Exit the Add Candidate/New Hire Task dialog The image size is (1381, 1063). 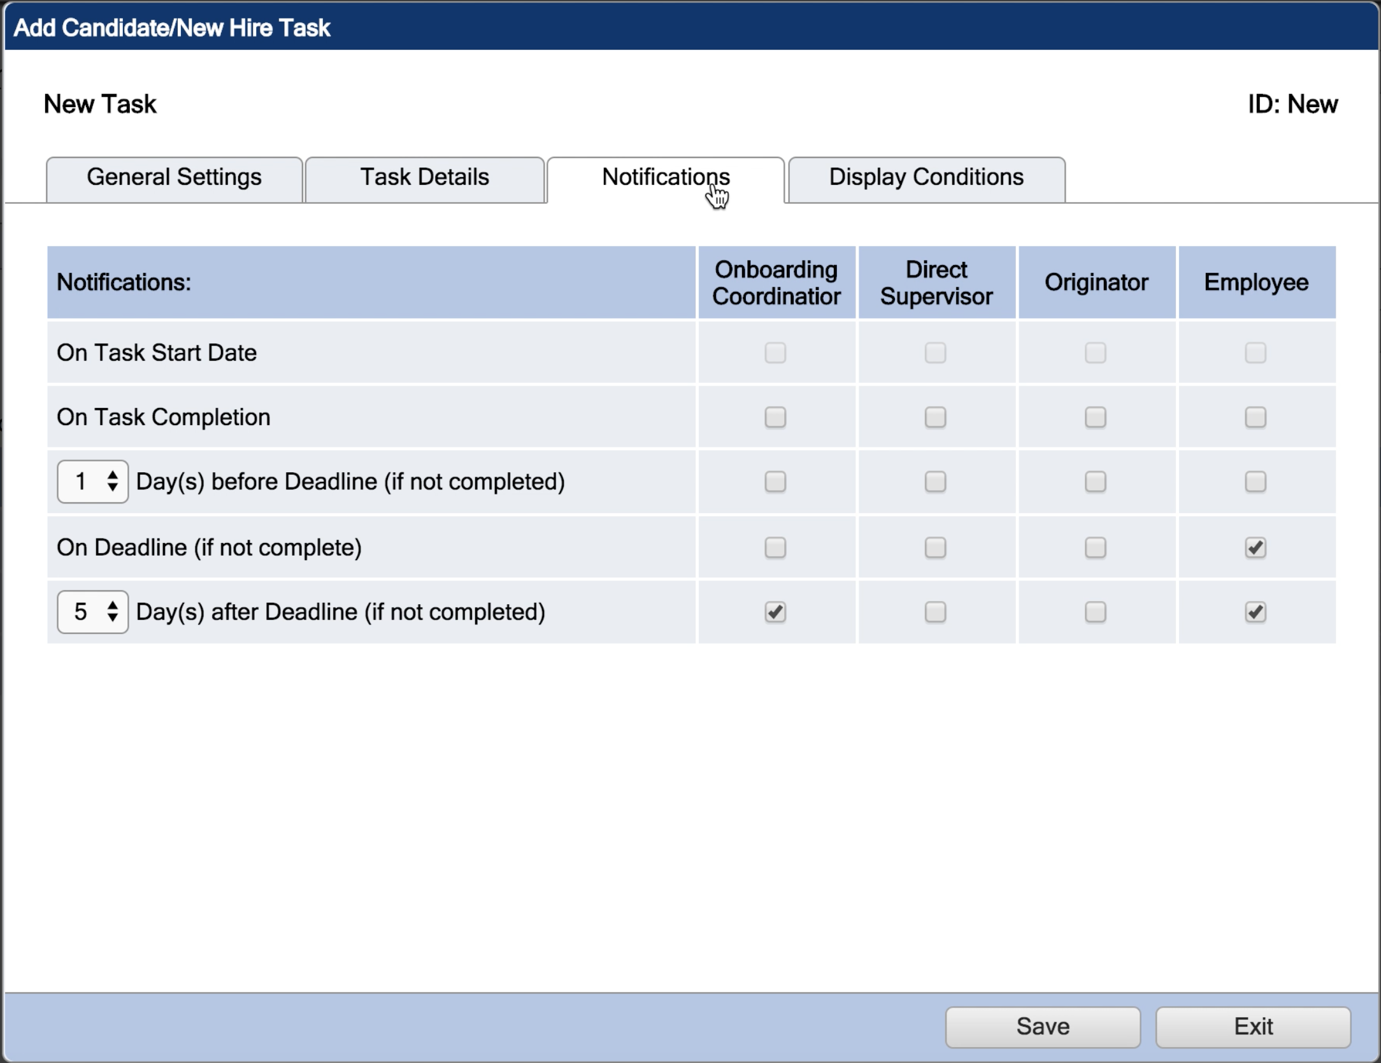[x=1252, y=1026]
